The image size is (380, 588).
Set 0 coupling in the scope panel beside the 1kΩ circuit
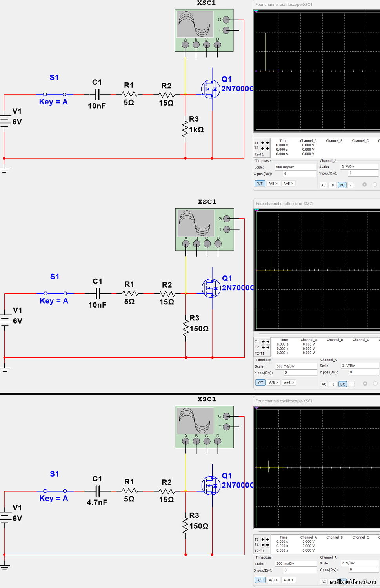pyautogui.click(x=333, y=185)
